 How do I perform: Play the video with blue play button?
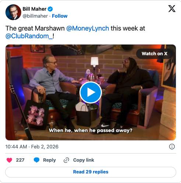coord(90,92)
